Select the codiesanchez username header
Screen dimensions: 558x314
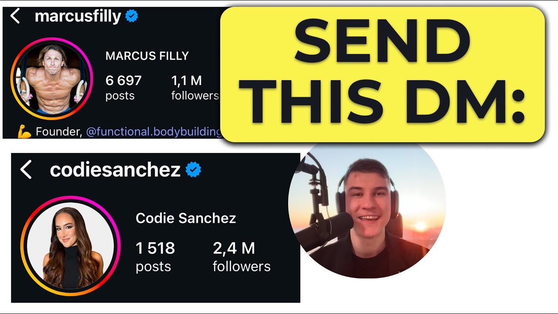point(115,170)
